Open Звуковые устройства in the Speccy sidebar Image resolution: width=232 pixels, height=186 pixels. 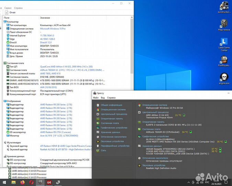point(112,141)
